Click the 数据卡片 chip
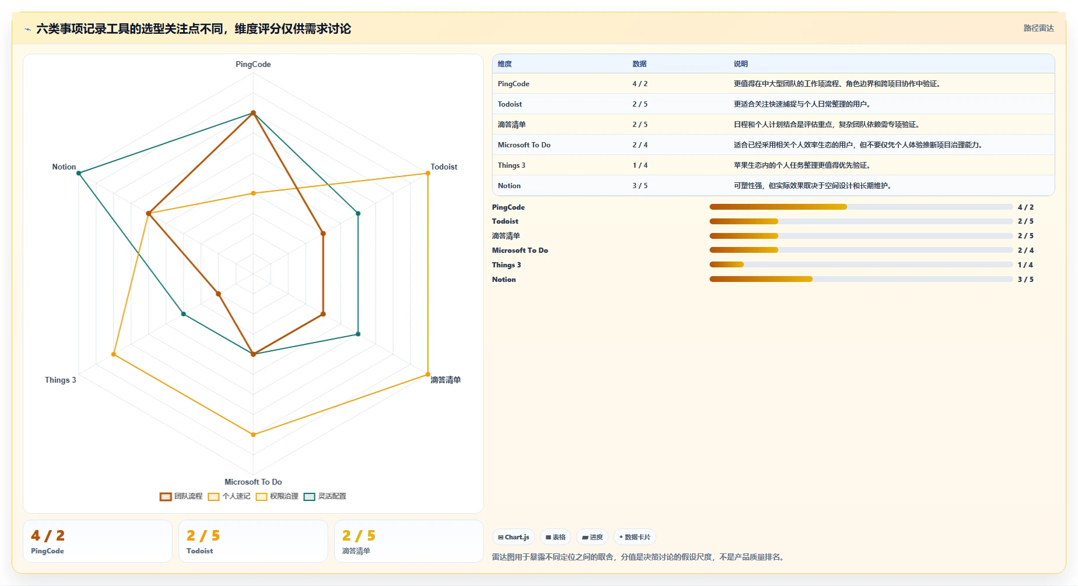This screenshot has width=1078, height=586. [635, 537]
